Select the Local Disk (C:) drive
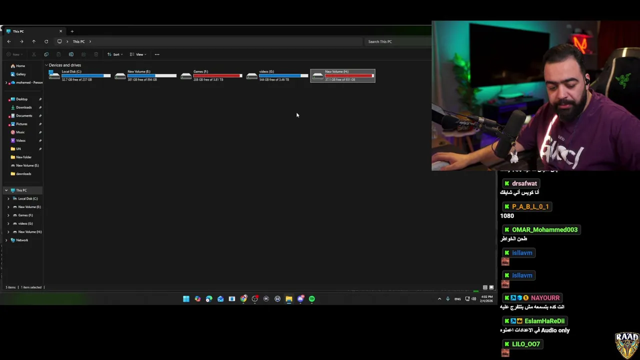640x360 pixels. 79,75
